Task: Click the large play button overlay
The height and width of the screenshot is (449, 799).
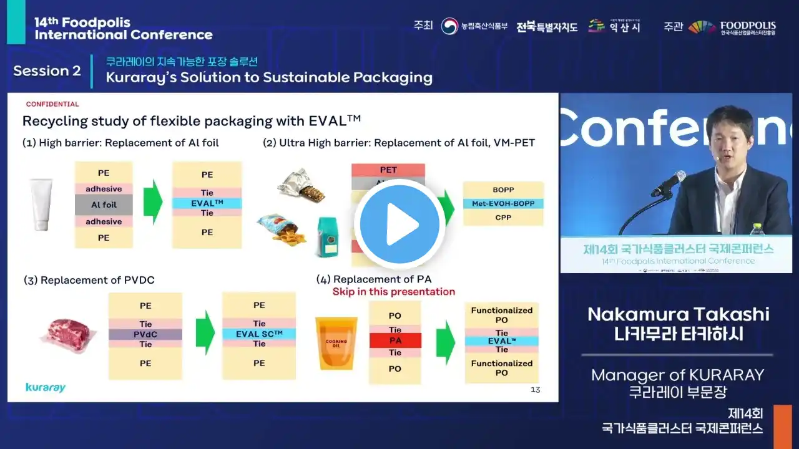Action: tap(399, 224)
